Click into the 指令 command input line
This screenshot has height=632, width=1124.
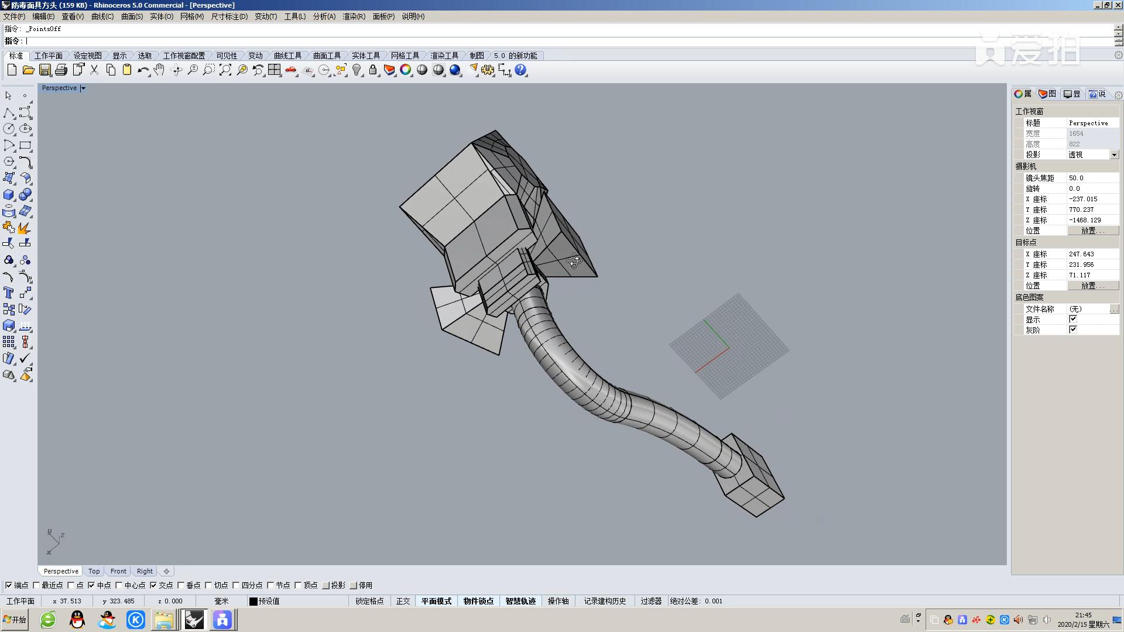[568, 41]
